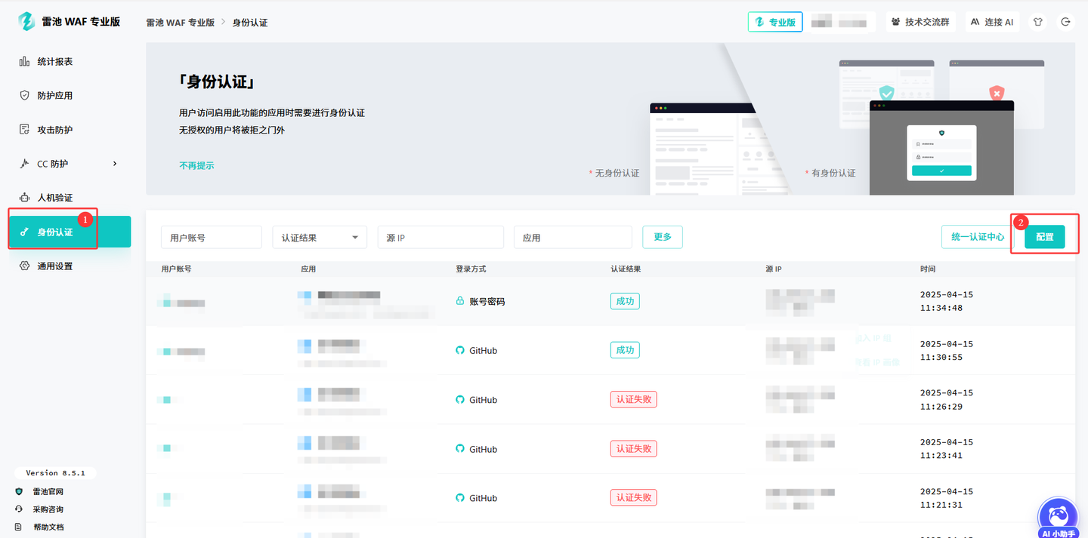
Task: Click the shield icon beside 防护应用
Action: [24, 96]
